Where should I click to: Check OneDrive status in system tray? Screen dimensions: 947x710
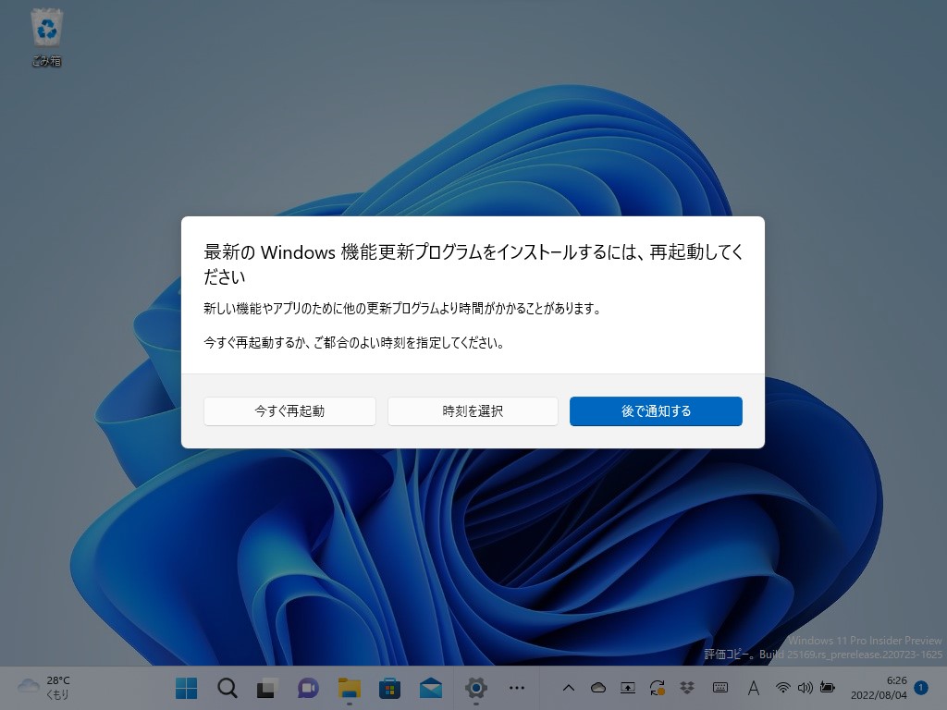[x=599, y=688]
